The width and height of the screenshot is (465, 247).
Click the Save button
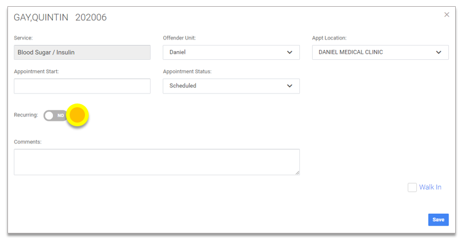coord(439,220)
